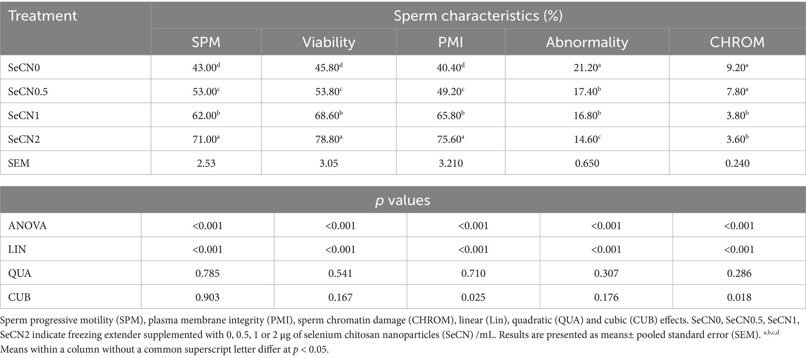Screen dimensions: 806x358
Task: Click the CUB row label
Action: 19,298
